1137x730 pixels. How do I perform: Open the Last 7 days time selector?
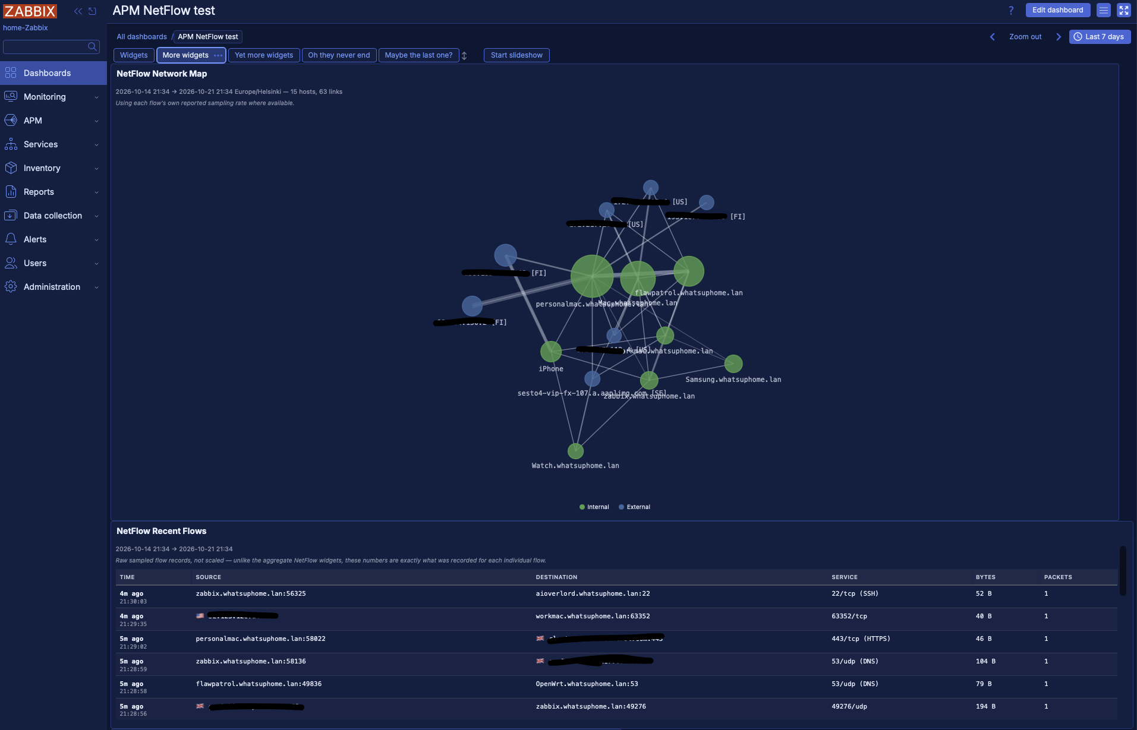pos(1100,37)
